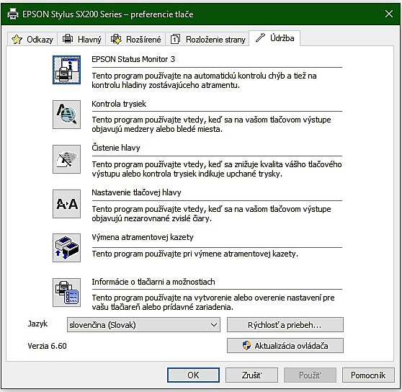
Task: Click description about kontrolu hladiny zostávajúceho atramentu
Action: click(204, 80)
